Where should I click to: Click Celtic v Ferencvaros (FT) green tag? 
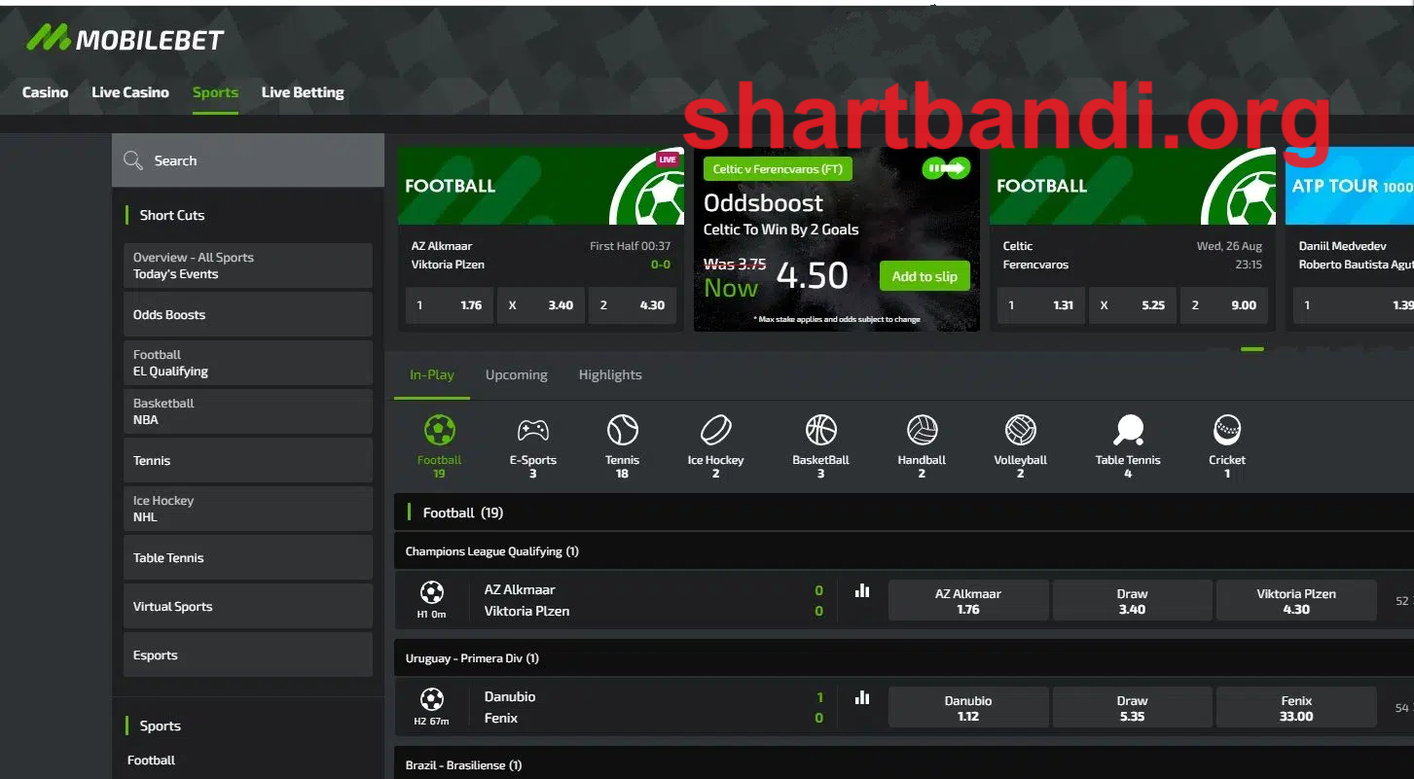tap(778, 169)
